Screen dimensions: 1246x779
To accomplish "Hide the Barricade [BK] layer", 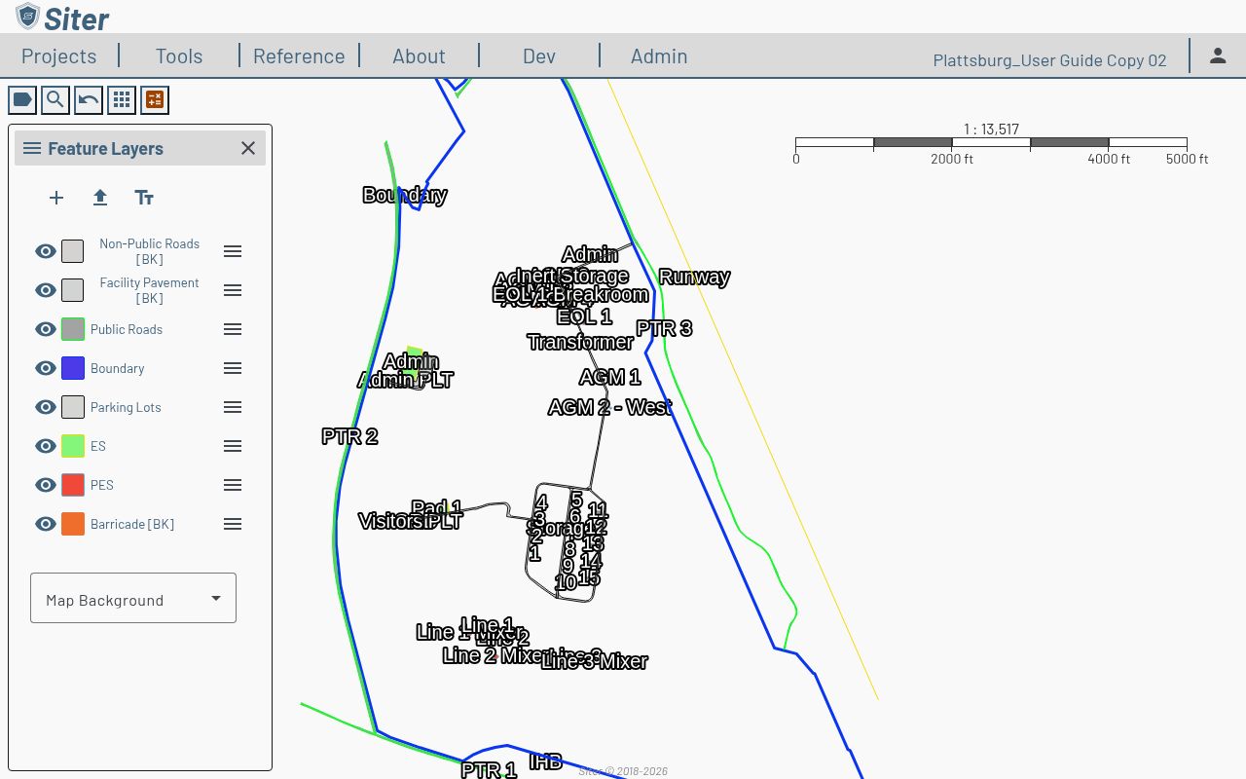I will 46,524.
